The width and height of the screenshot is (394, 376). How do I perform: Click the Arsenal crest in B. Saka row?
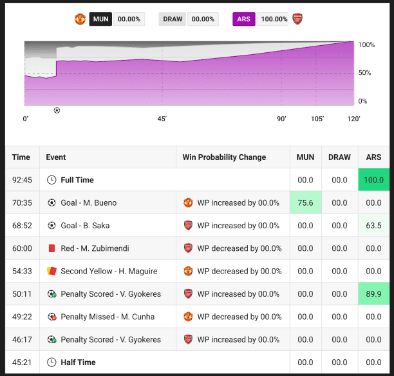(x=188, y=226)
